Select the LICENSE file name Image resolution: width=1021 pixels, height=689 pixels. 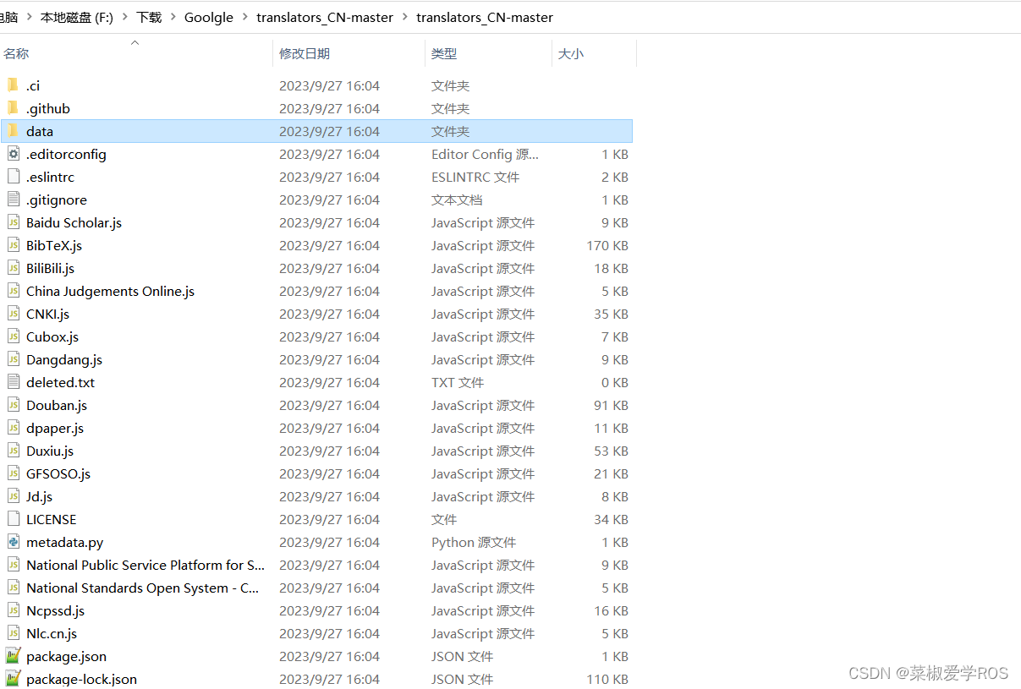[x=51, y=519]
